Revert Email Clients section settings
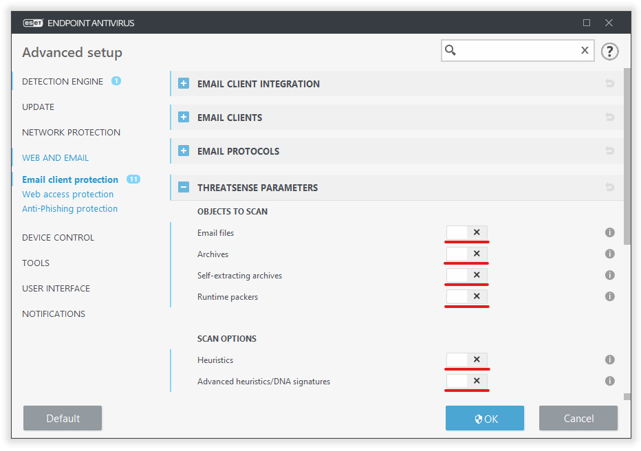641x451 pixels. click(609, 118)
